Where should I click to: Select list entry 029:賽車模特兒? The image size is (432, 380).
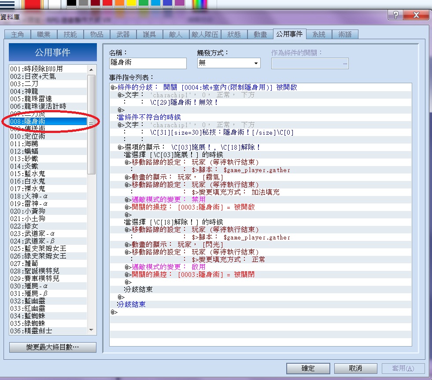[x=48, y=278]
